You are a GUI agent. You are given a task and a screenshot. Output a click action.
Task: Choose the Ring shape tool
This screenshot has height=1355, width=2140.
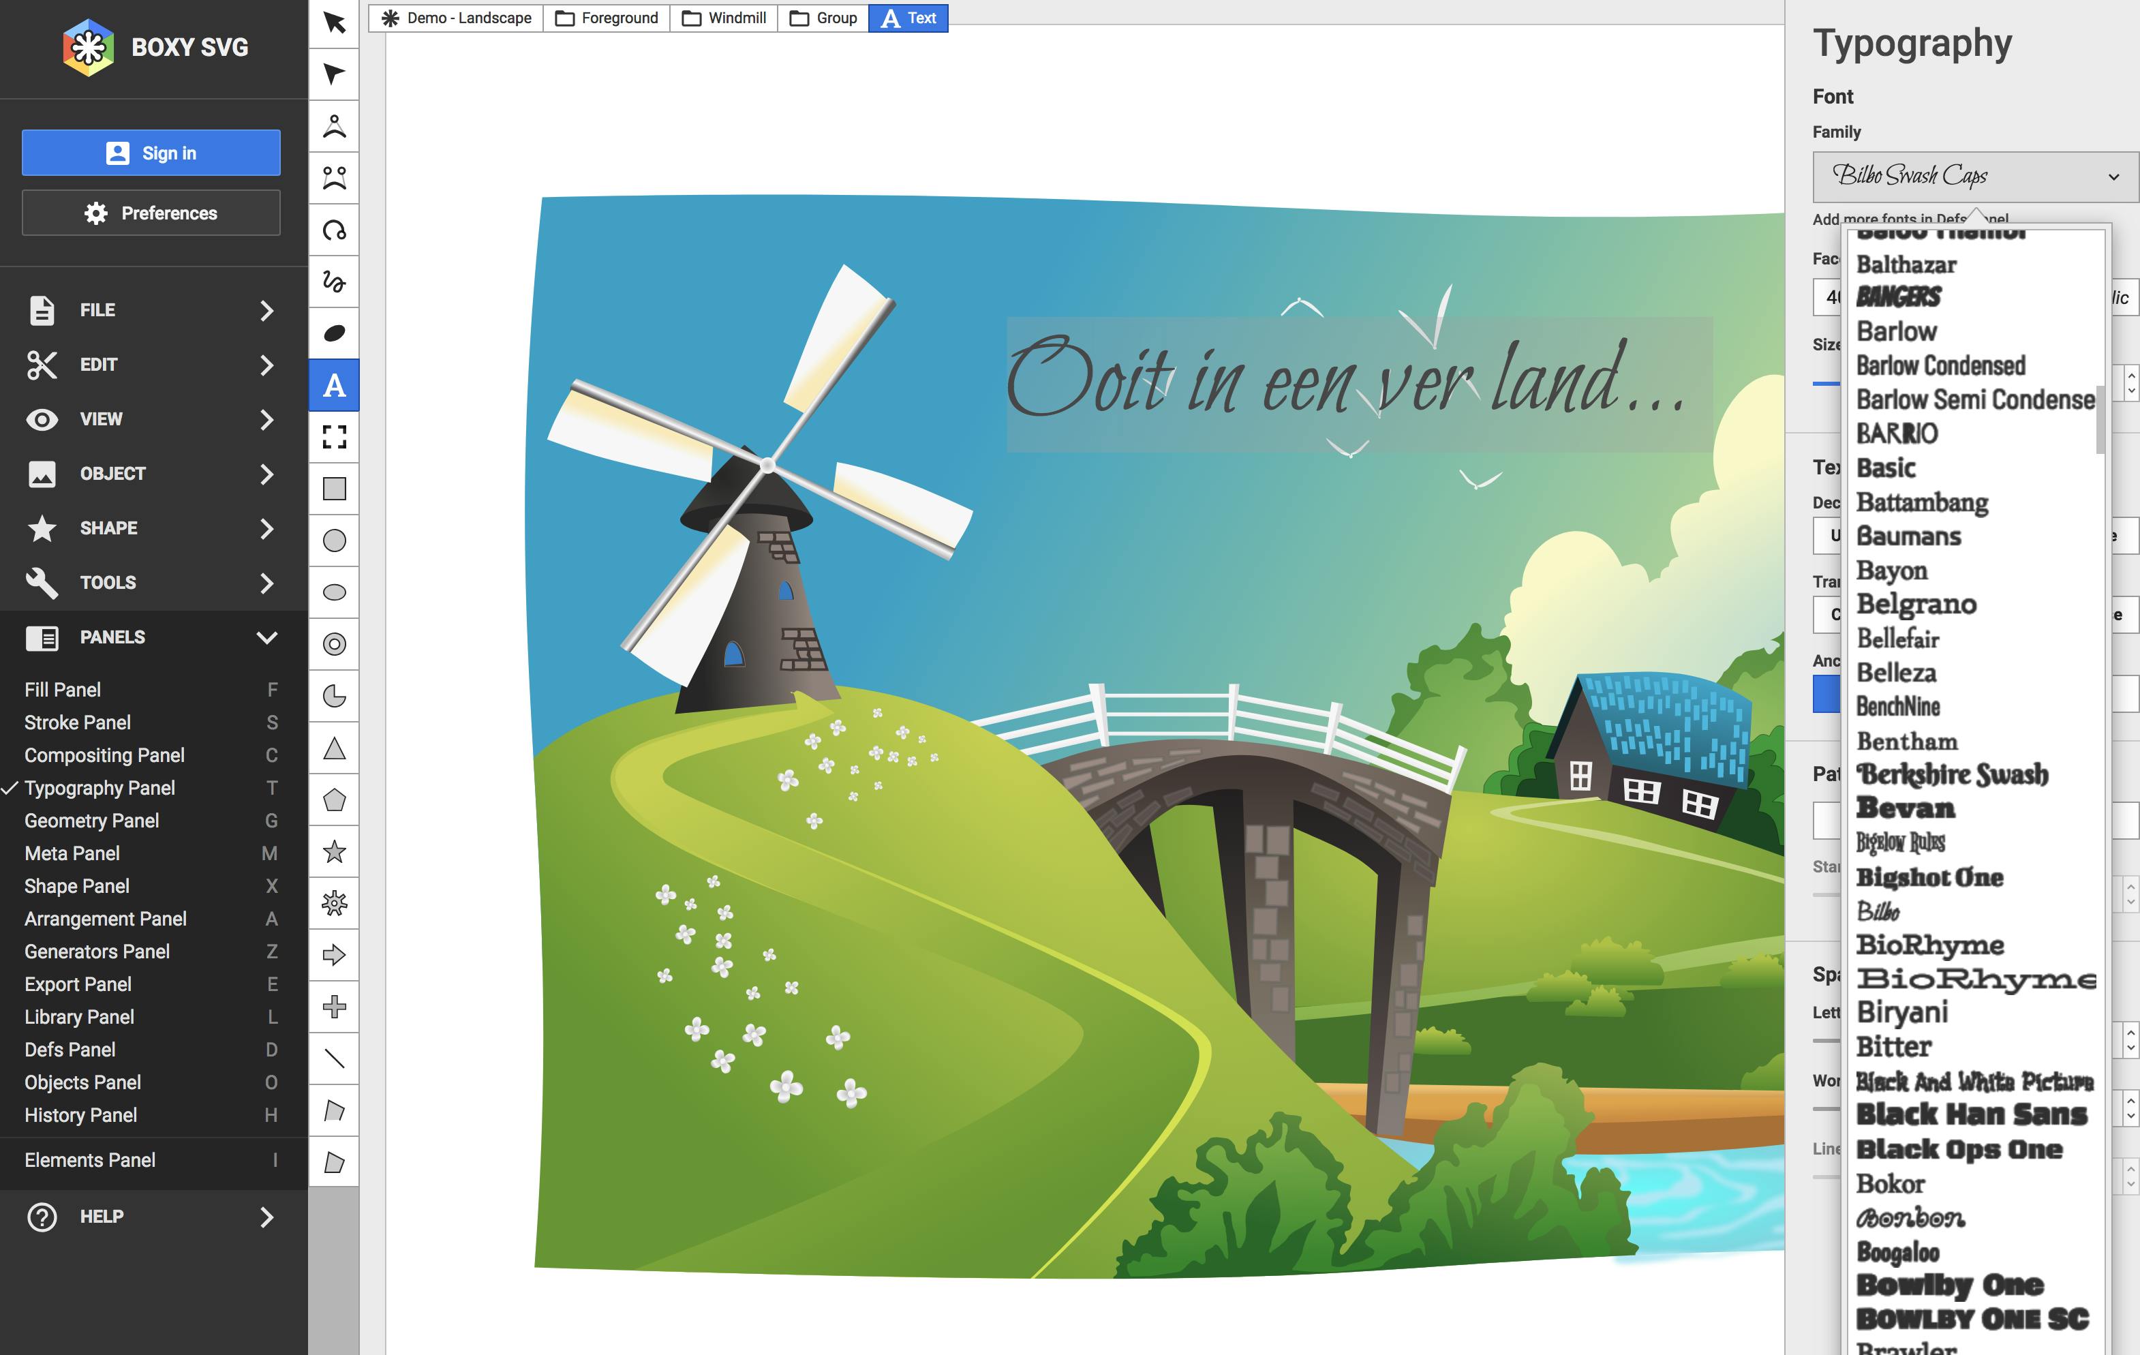tap(333, 644)
